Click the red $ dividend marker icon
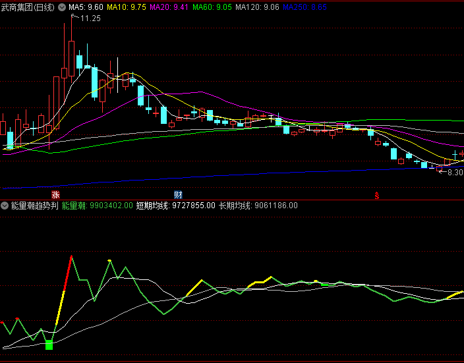Screen dimensions: 464x363 pos(377,194)
